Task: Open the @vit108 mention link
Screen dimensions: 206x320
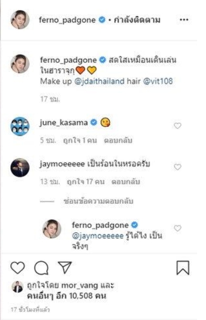Action: pyautogui.click(x=158, y=81)
